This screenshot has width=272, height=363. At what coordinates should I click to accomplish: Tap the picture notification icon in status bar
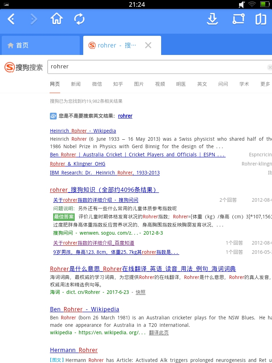click(x=6, y=4)
